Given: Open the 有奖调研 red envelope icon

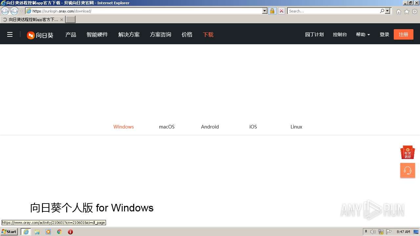Looking at the screenshot, I should [x=408, y=152].
